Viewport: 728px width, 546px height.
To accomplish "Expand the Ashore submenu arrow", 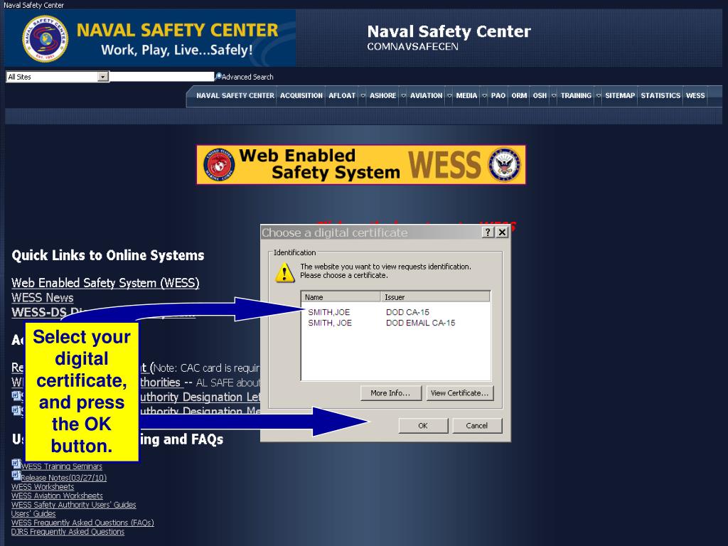I will 404,96.
